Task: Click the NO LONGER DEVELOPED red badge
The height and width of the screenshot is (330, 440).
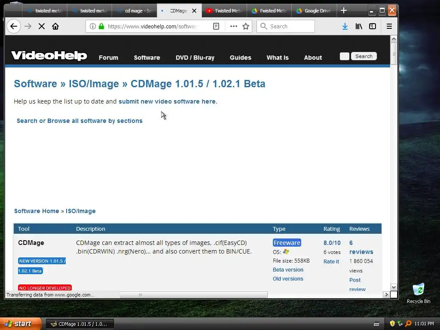Action: pos(45,288)
